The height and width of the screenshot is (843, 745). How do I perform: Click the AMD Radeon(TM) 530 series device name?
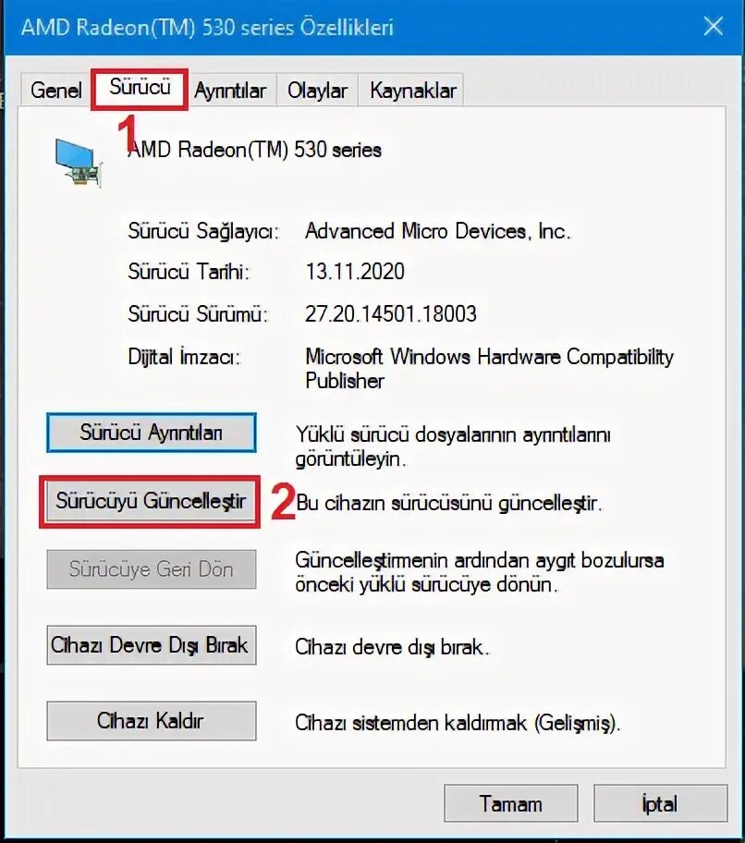coord(255,150)
